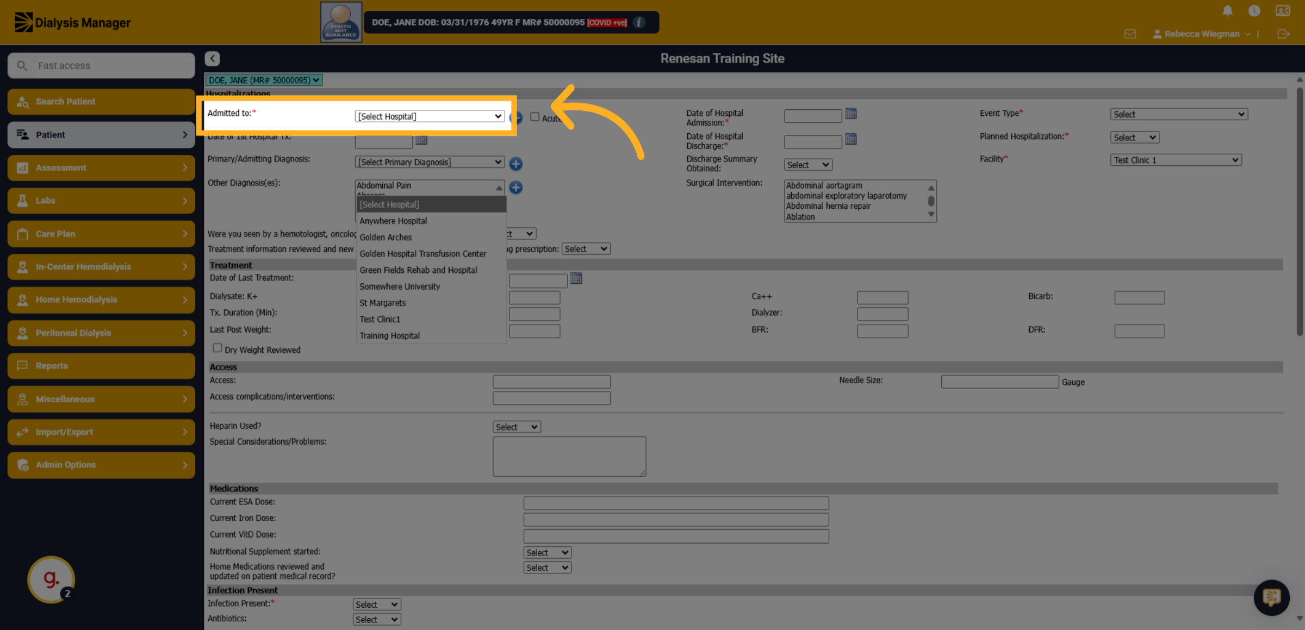Select Anywhere Hospital from list
This screenshot has height=630, width=1305.
(431, 221)
